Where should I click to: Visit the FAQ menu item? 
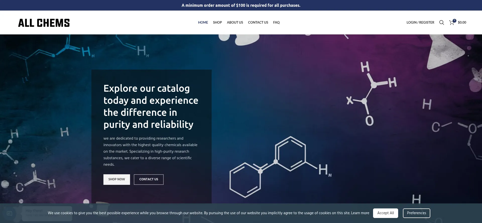(276, 22)
